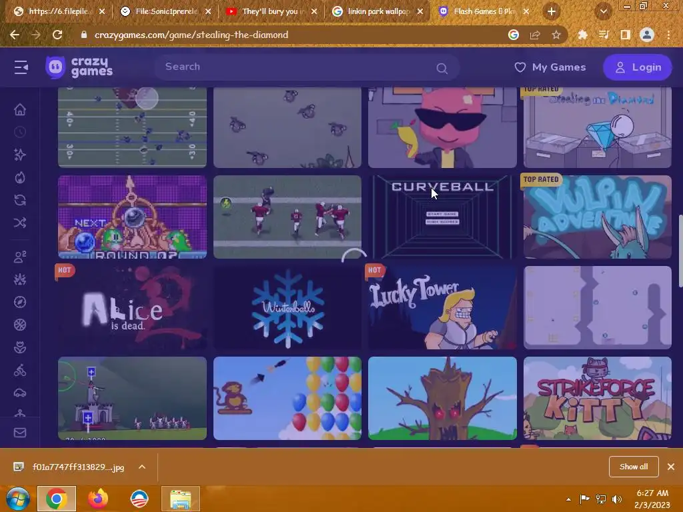683x512 pixels.
Task: Open Recently played clock icon in sidebar
Action: 20,132
